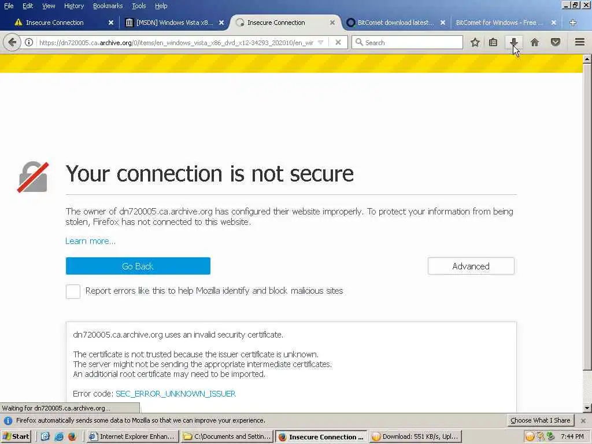Go back using the browser back arrow

12,42
